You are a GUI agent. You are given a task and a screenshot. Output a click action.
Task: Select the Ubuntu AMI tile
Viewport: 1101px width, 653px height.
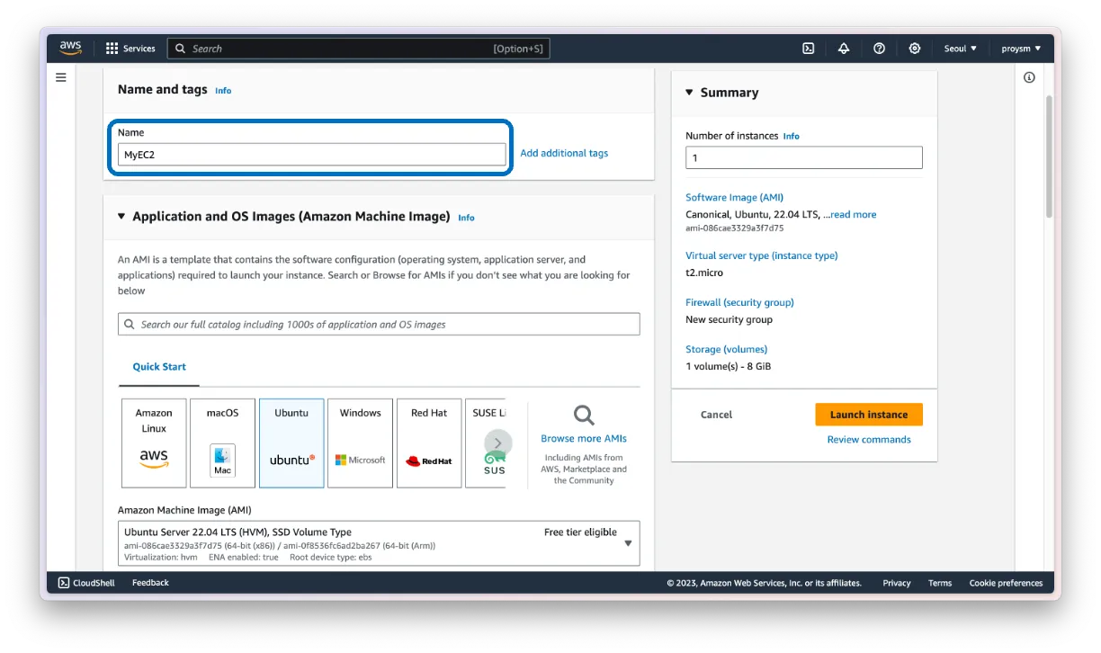coord(291,443)
